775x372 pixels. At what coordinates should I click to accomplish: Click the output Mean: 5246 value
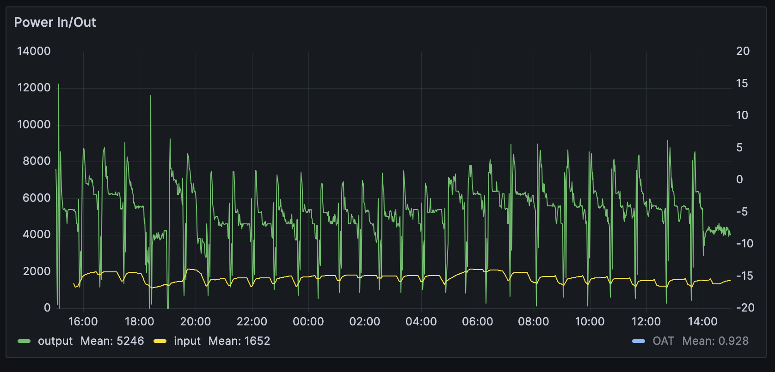112,341
